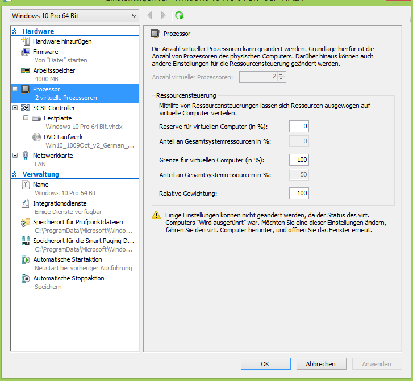Select Speicherort für Prüfpunktdateien entry
Screen dimensions: 413x381
pyautogui.click(x=78, y=222)
